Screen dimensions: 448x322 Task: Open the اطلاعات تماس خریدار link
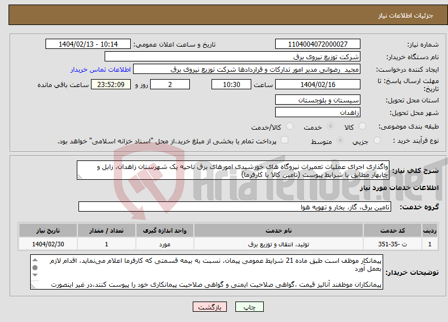click(x=101, y=69)
